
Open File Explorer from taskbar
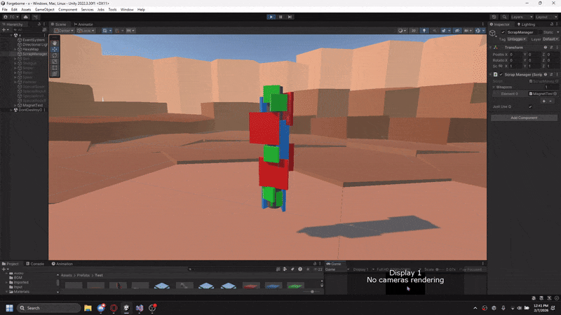88,308
